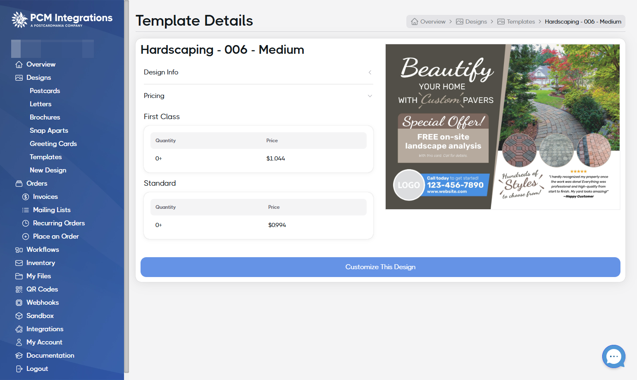637x380 pixels.
Task: Click the Standard table Price column header
Action: [x=274, y=207]
